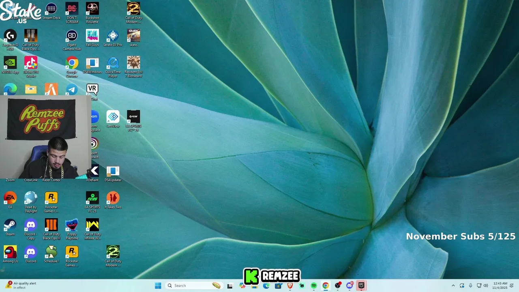This screenshot has height=292, width=519.
Task: Open the Poppy Playtime shortcut
Action: point(72,230)
